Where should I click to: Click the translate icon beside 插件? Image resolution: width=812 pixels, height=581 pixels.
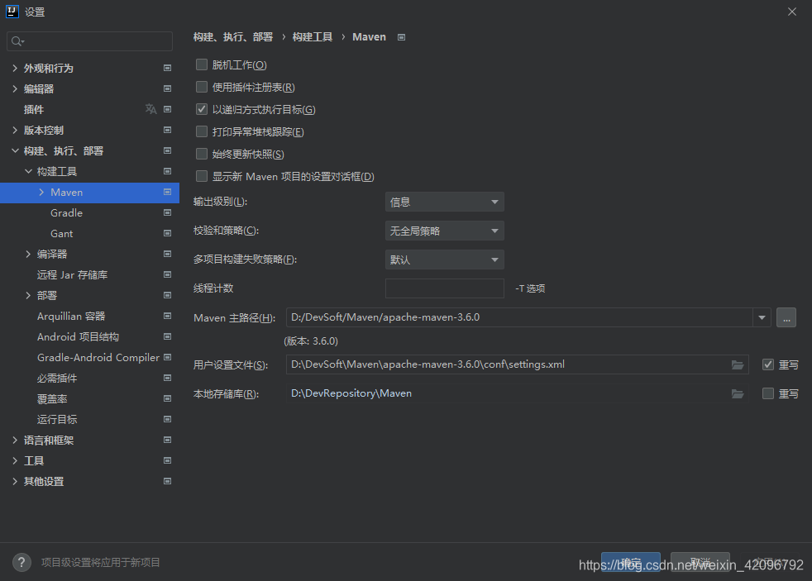coord(150,109)
